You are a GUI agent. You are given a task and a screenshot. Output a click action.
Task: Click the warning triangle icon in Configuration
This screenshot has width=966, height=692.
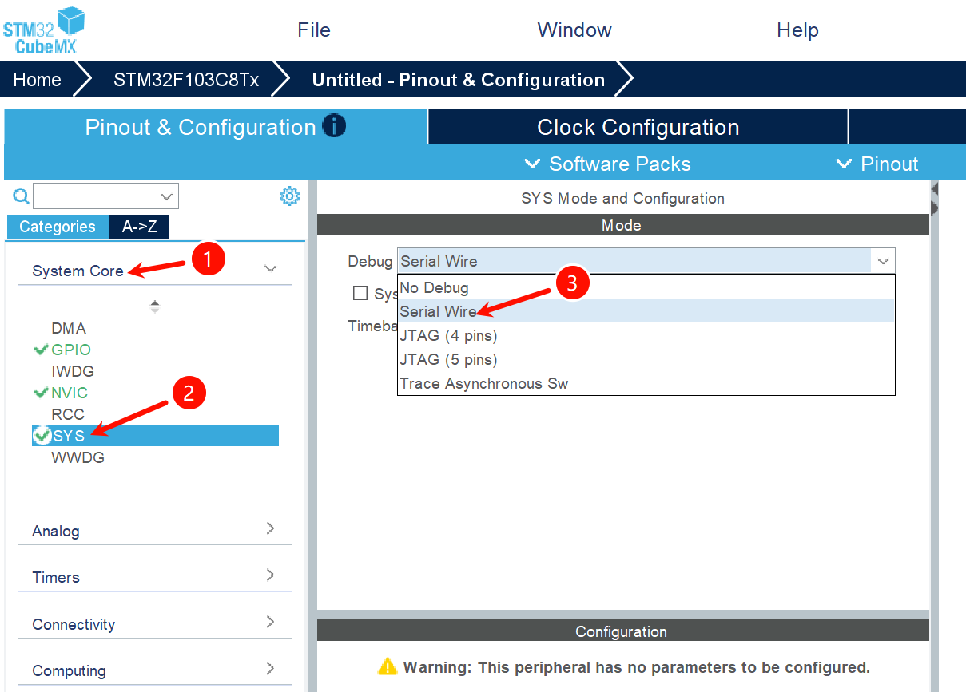tap(388, 666)
